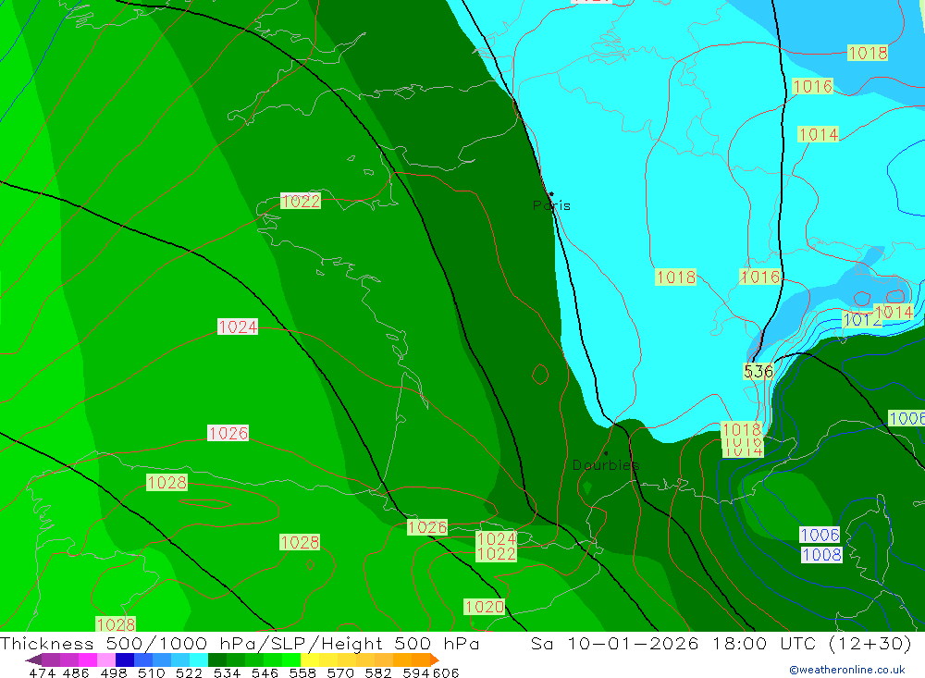Screen dimensions: 925x678
Task: Click the 498 legend value
Action: pyautogui.click(x=113, y=673)
